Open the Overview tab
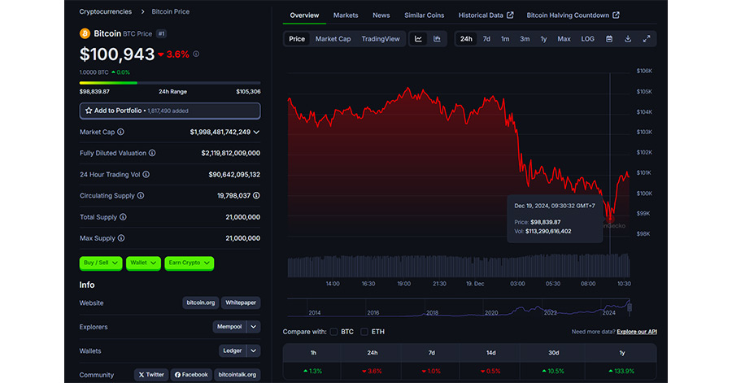The image size is (732, 383). point(304,15)
